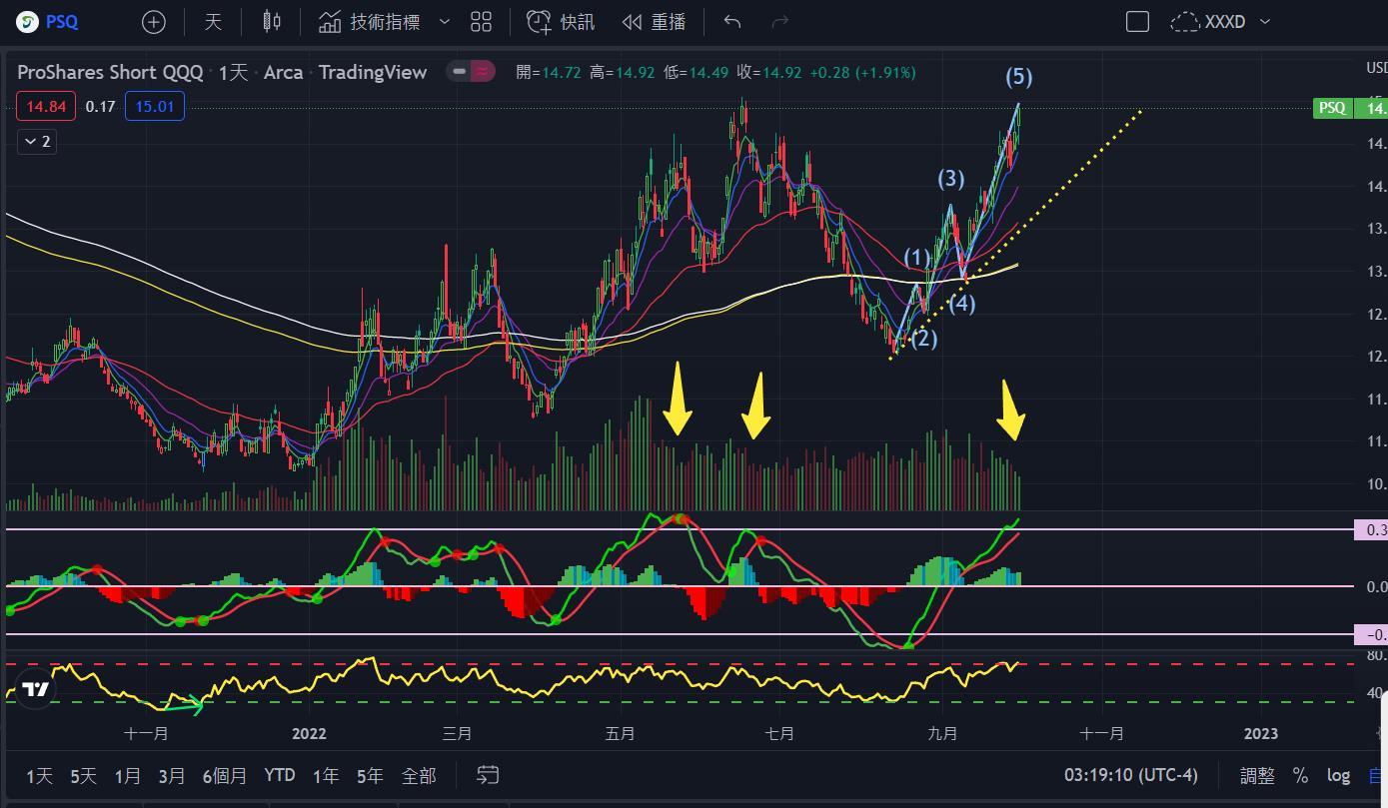Click the 2023 time axis label
The height and width of the screenshot is (808, 1388).
point(1261,734)
